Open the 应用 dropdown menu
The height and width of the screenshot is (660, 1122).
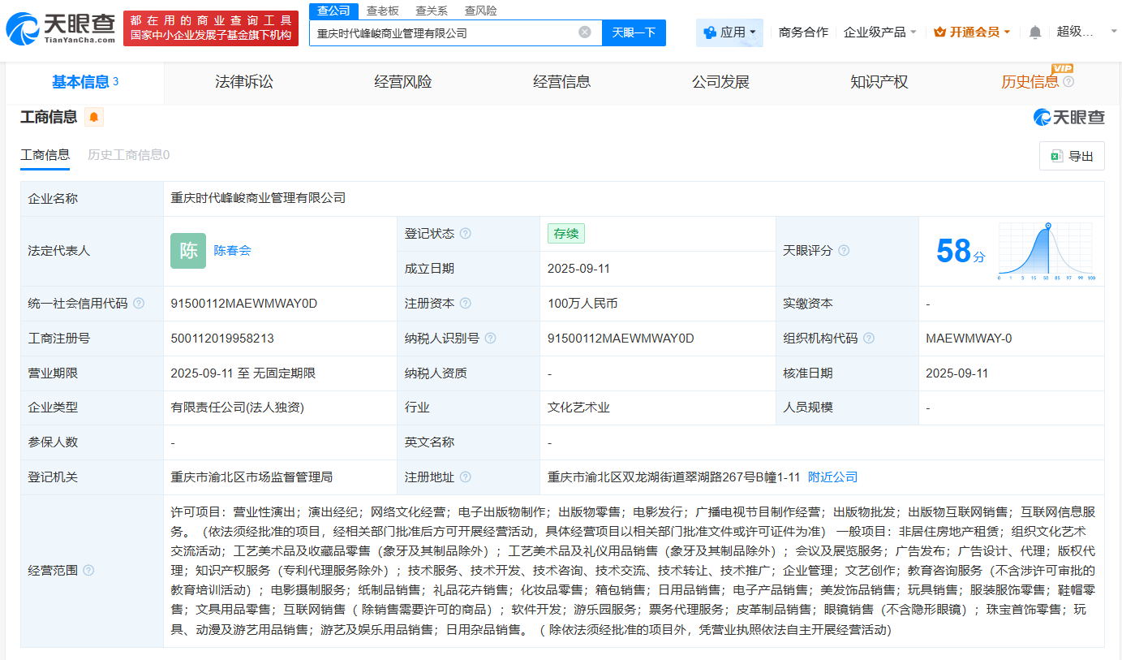(729, 32)
